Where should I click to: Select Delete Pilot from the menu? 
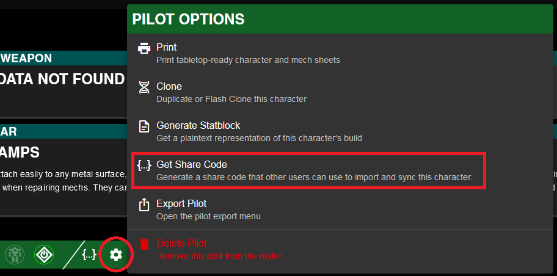click(x=181, y=243)
